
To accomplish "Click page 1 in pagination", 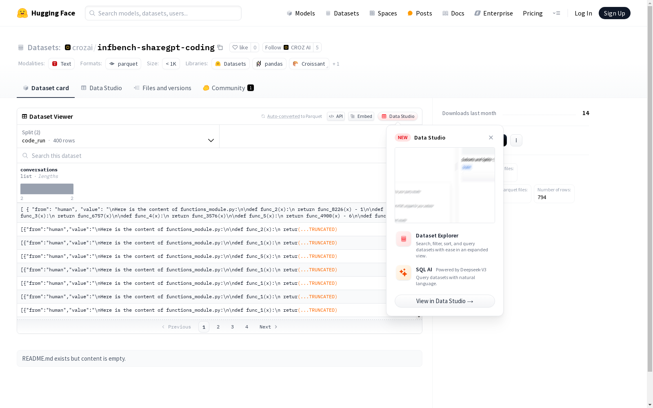I will tap(204, 327).
